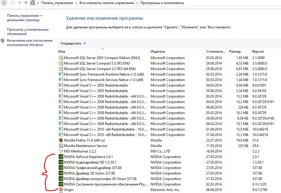Viewport: 281px width, 193px height.
Task: Click the Mozilla Firefox 31.0 icon
Action: click(61, 140)
